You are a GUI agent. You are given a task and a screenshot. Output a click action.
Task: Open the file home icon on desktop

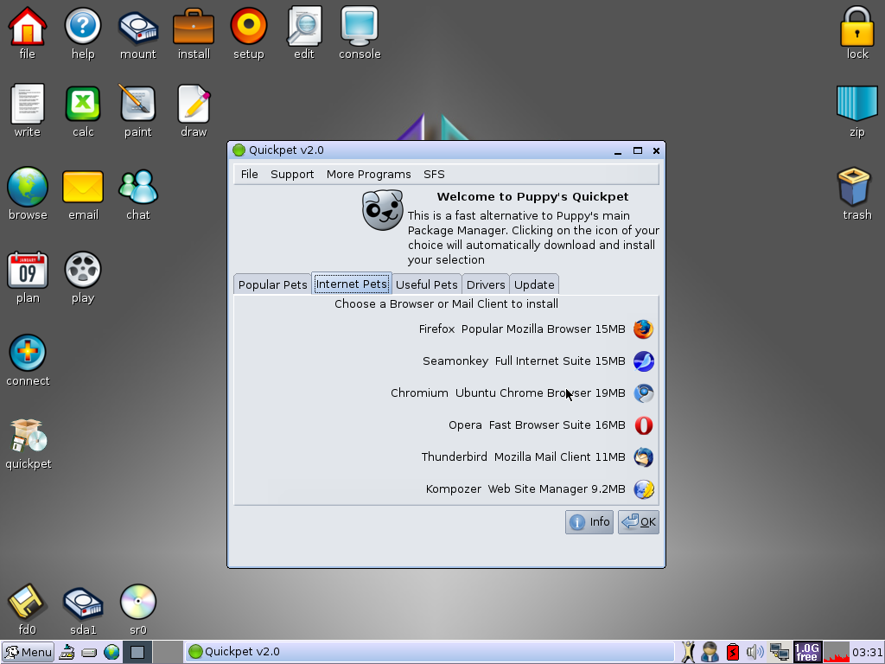(x=27, y=33)
